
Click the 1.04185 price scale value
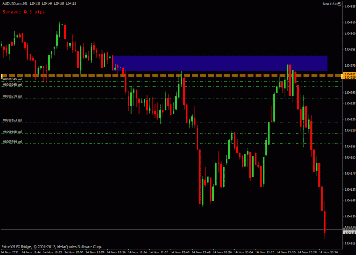tap(350, 157)
